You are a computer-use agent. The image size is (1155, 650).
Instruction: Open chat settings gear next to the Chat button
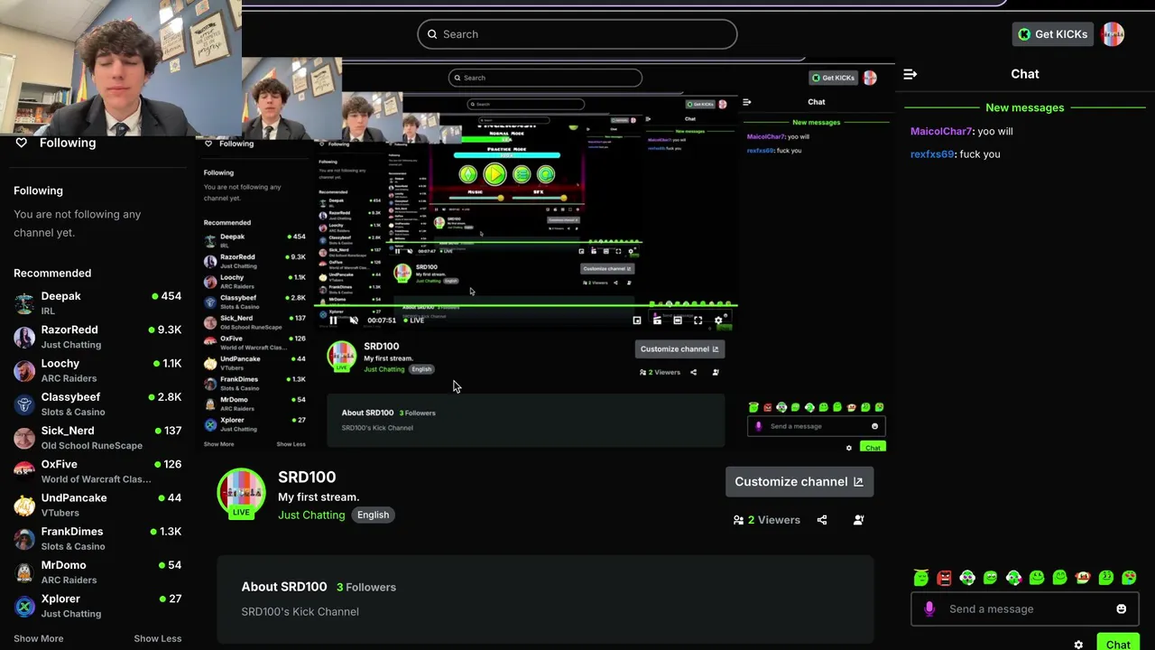tap(1078, 645)
